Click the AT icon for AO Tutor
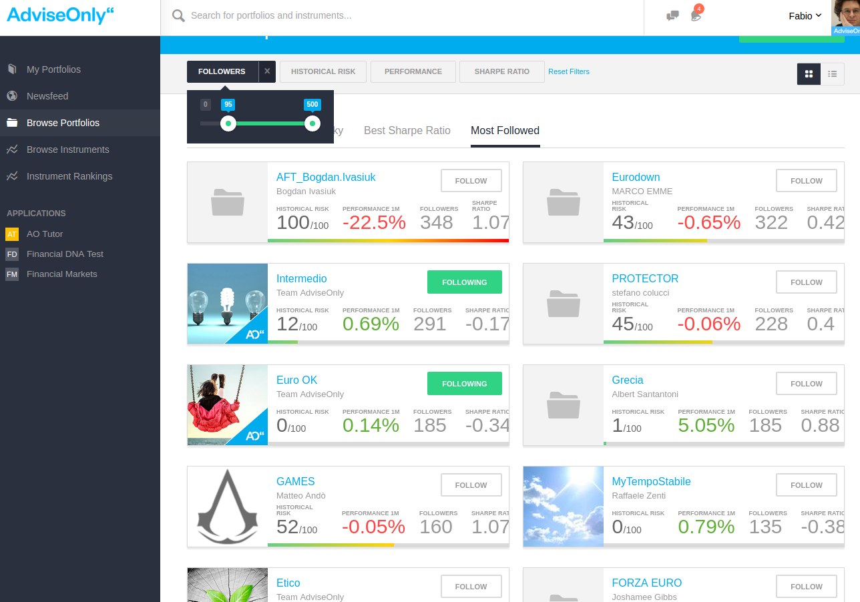Screen dimensions: 860x602 [12, 234]
